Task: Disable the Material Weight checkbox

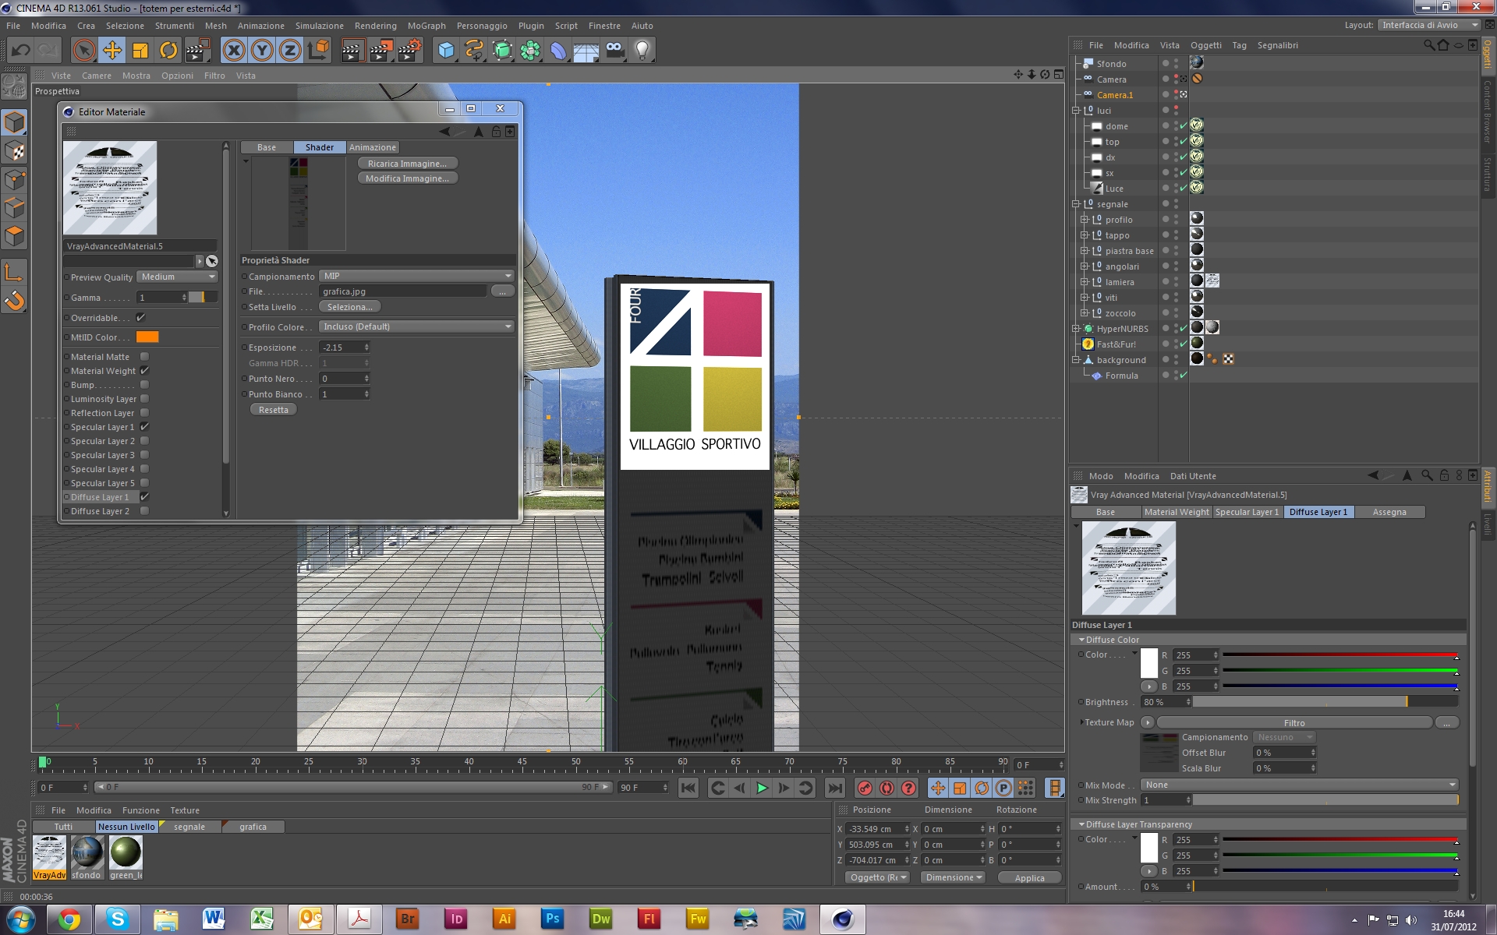Action: click(x=144, y=371)
